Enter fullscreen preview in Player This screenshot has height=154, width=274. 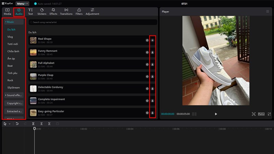tap(269, 114)
